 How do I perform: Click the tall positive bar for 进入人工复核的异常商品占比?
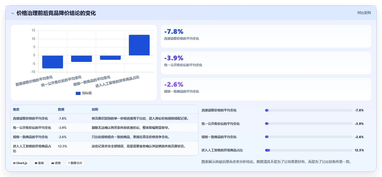tap(139, 45)
